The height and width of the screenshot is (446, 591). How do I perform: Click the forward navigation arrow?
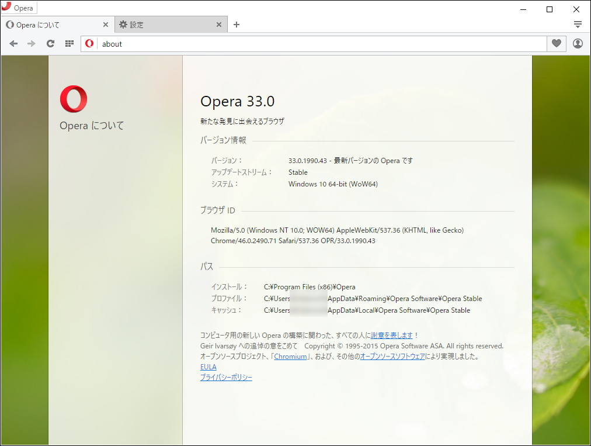31,43
